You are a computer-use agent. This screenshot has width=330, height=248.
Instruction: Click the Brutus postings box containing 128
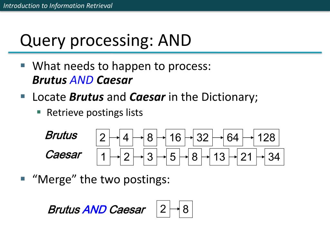266,138
